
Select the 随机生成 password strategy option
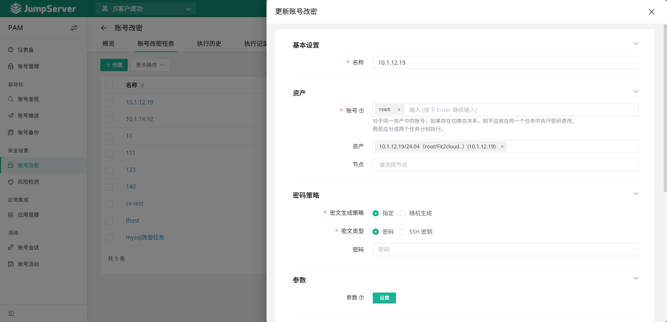pyautogui.click(x=403, y=213)
